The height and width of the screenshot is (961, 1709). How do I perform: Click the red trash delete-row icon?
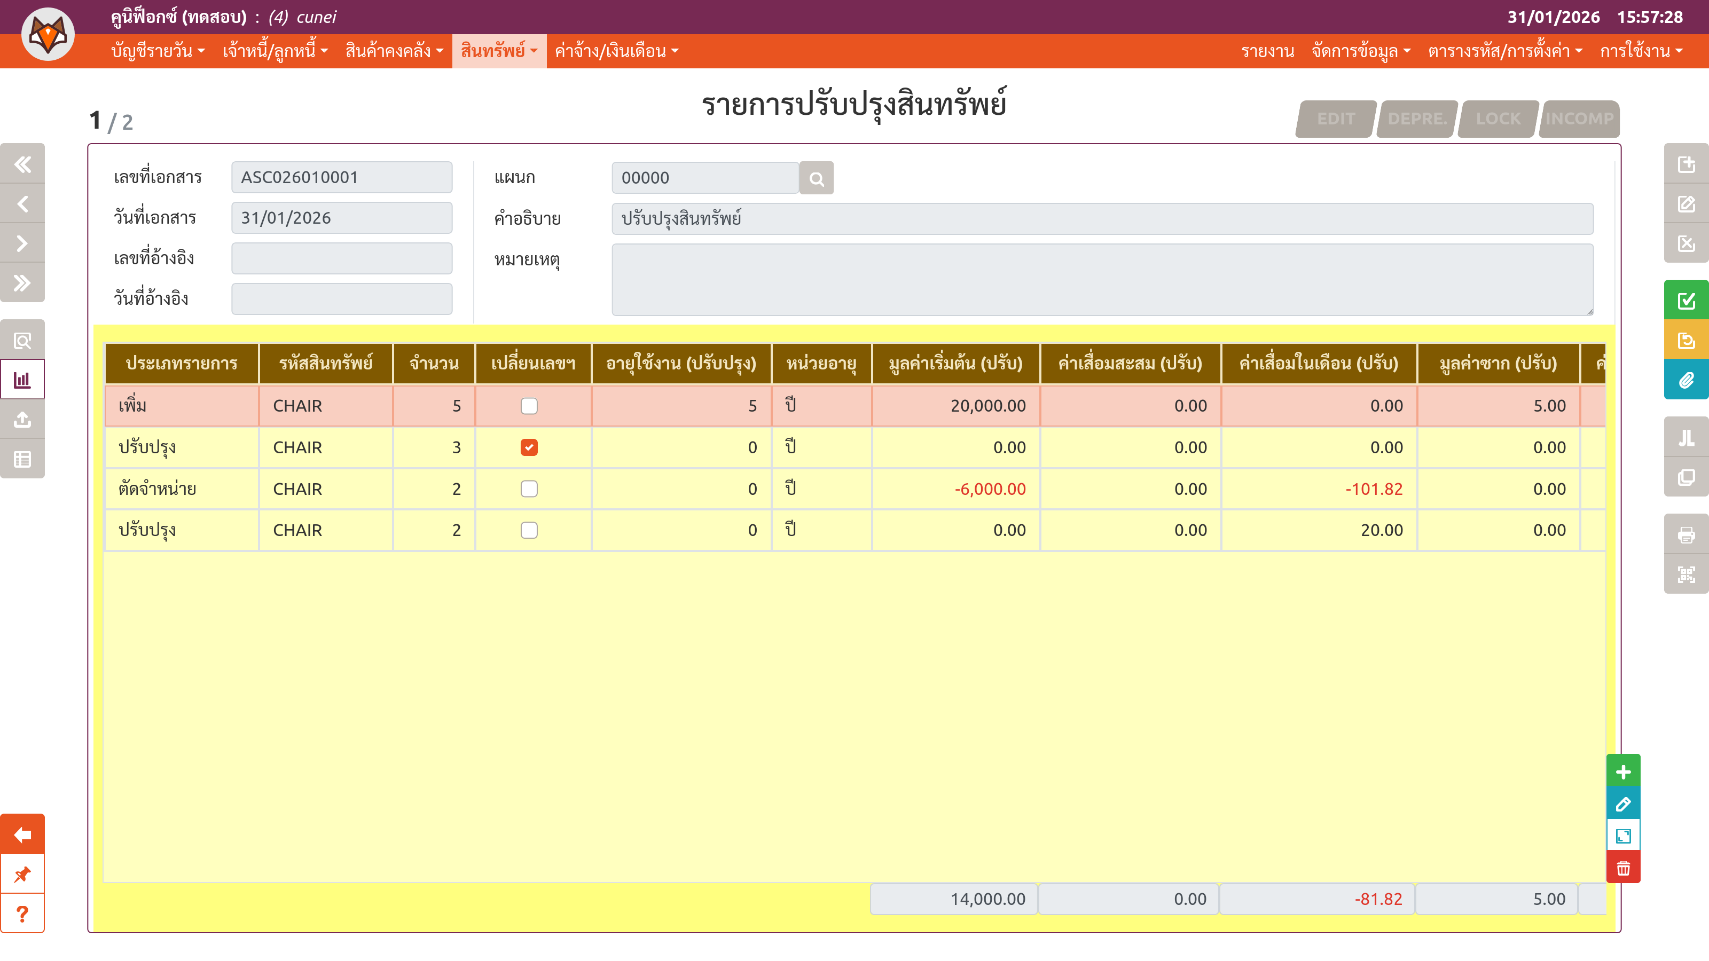1623,868
